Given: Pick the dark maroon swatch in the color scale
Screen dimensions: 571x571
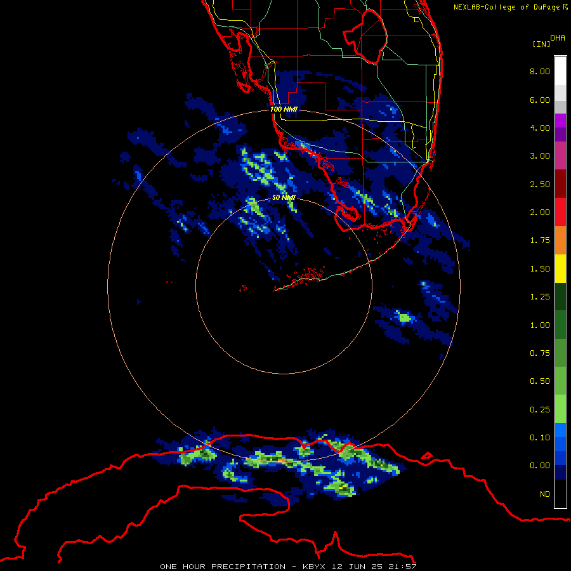Looking at the screenshot, I should tap(560, 184).
